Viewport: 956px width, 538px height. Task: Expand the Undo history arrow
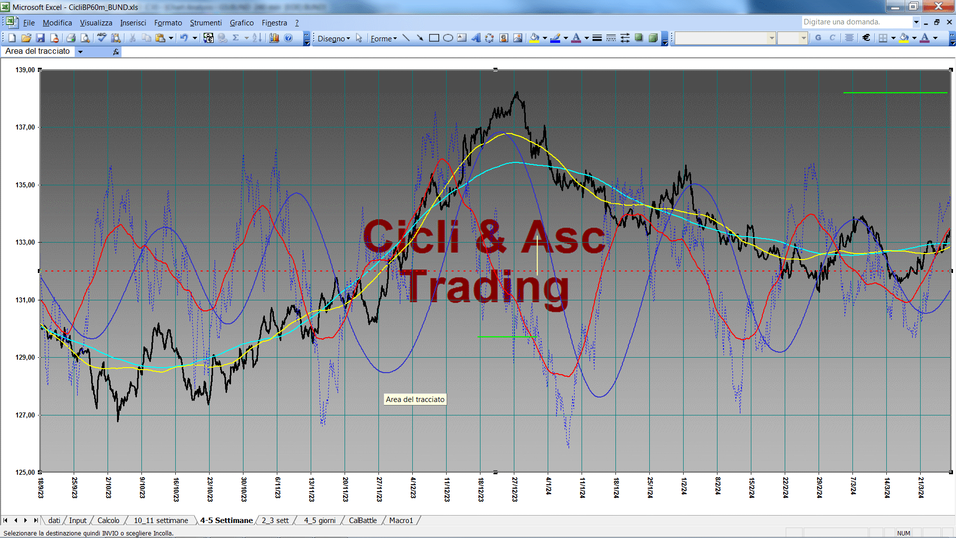(x=195, y=38)
